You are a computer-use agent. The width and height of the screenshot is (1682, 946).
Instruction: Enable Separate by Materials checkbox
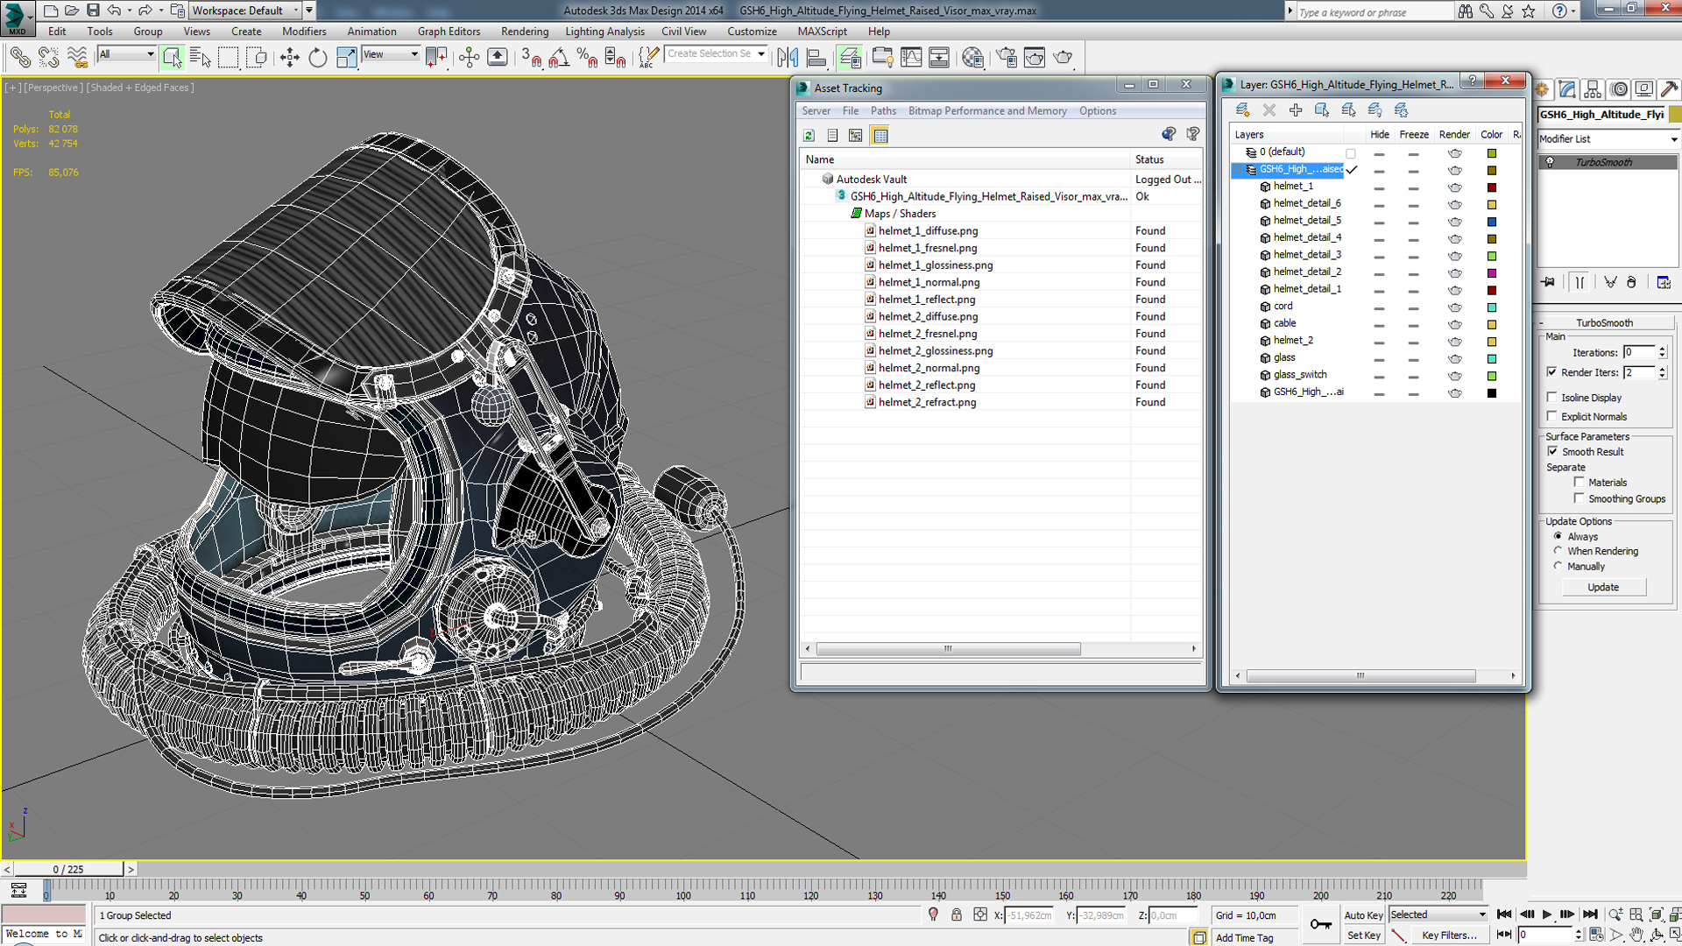coord(1580,482)
